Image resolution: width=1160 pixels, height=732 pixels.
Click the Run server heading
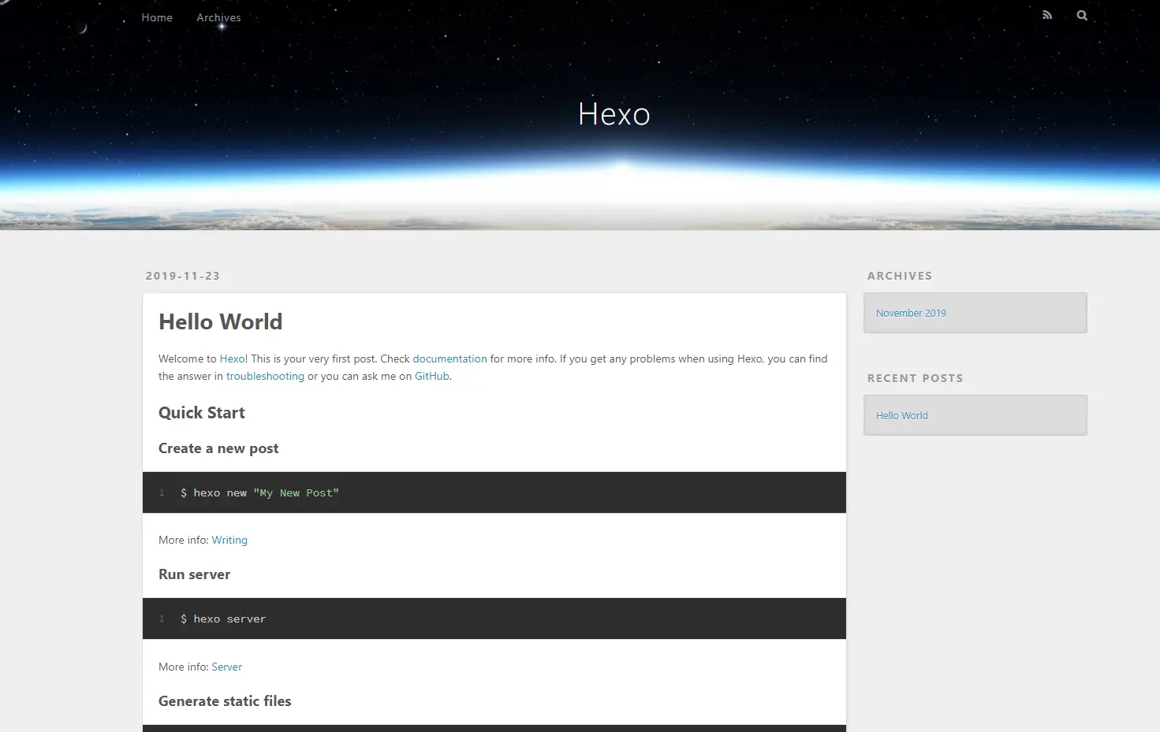194,574
